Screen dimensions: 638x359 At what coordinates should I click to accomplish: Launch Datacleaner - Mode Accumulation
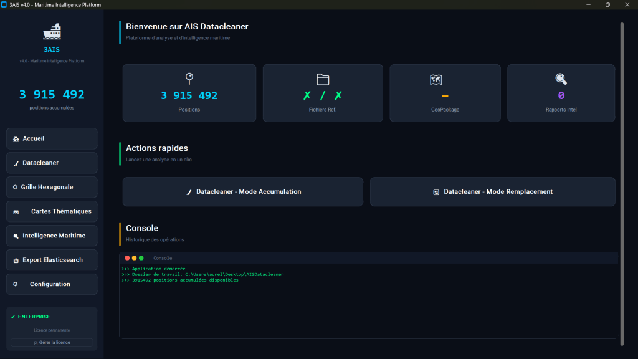pyautogui.click(x=242, y=192)
